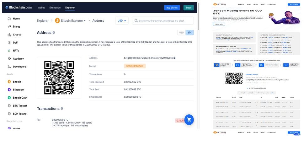Open Academy via its graduation cap icon
This screenshot has width=304, height=141.
[x=9, y=59]
